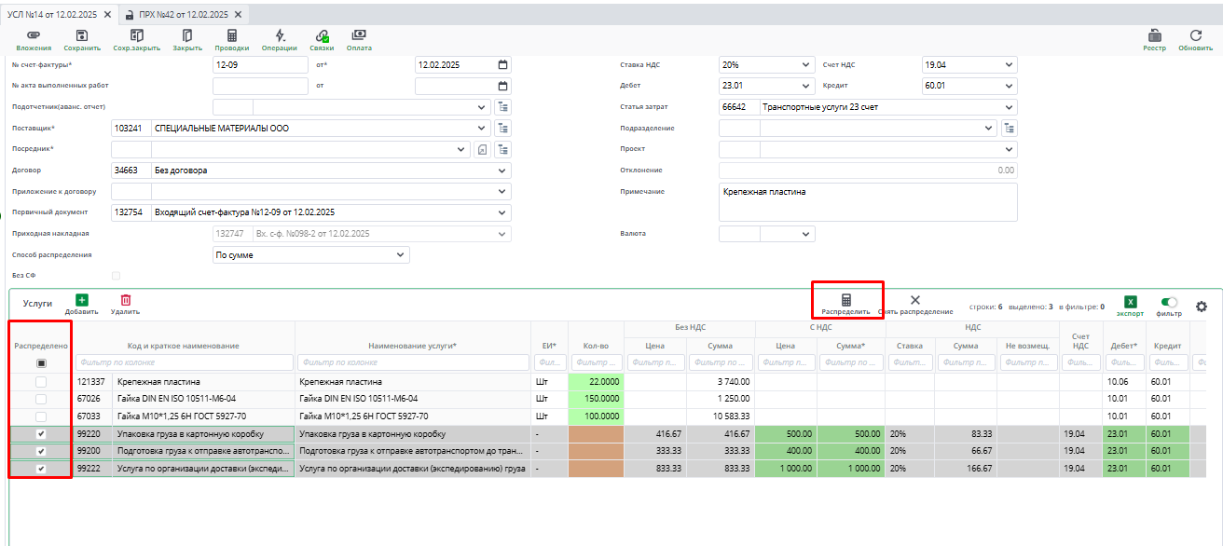
Task: Uncheck Распределено for Упаковка груза row
Action: coord(40,434)
